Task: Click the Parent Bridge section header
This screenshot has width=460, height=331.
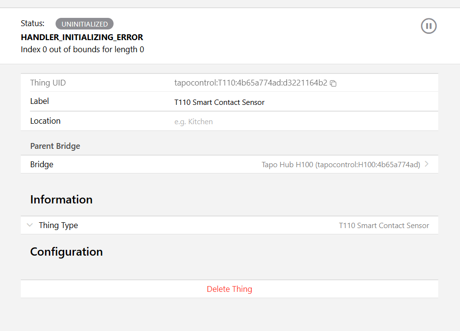Action: click(x=55, y=146)
